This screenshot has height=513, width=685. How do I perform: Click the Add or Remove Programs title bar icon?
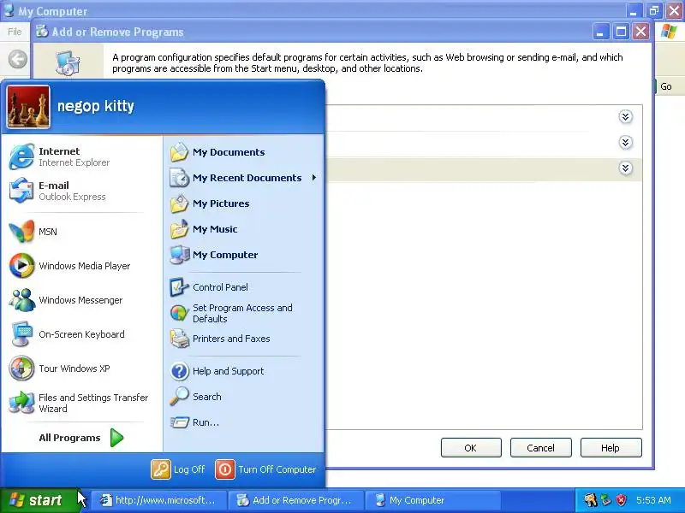coord(42,32)
